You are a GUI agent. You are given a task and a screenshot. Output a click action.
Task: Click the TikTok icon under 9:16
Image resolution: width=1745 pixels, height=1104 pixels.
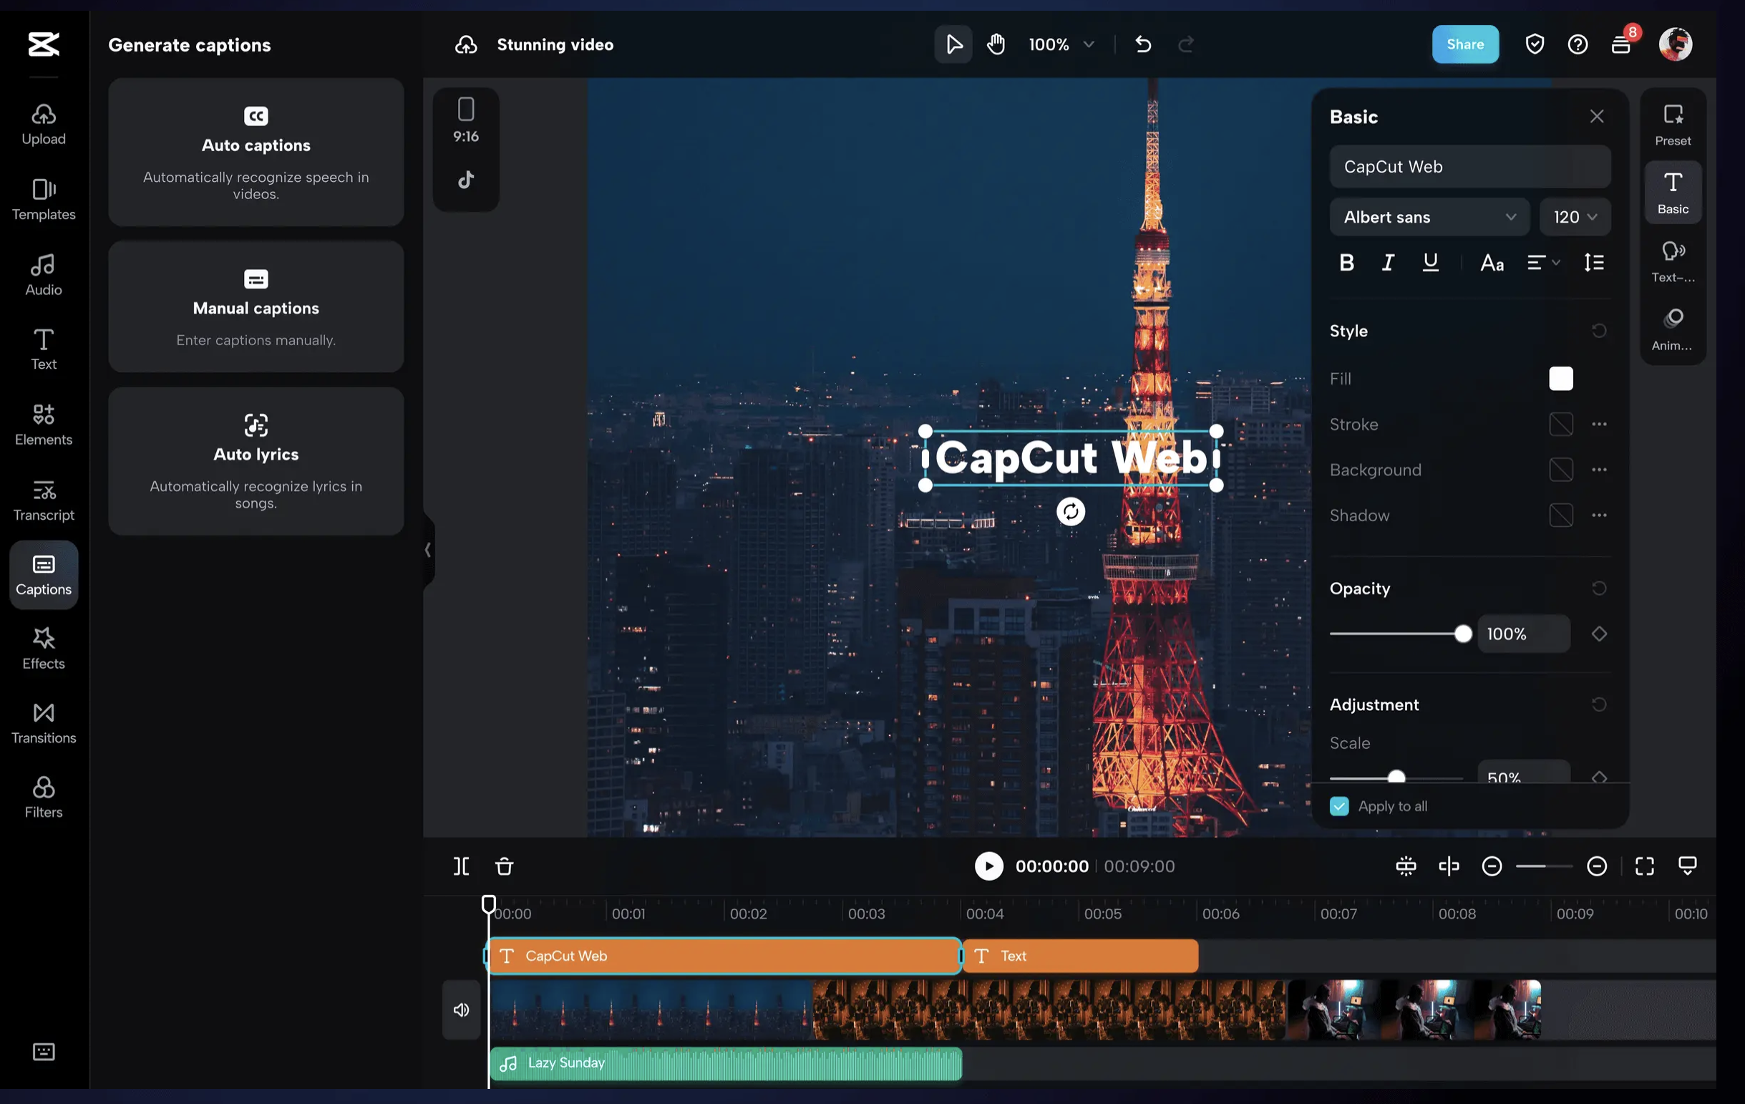click(x=466, y=180)
